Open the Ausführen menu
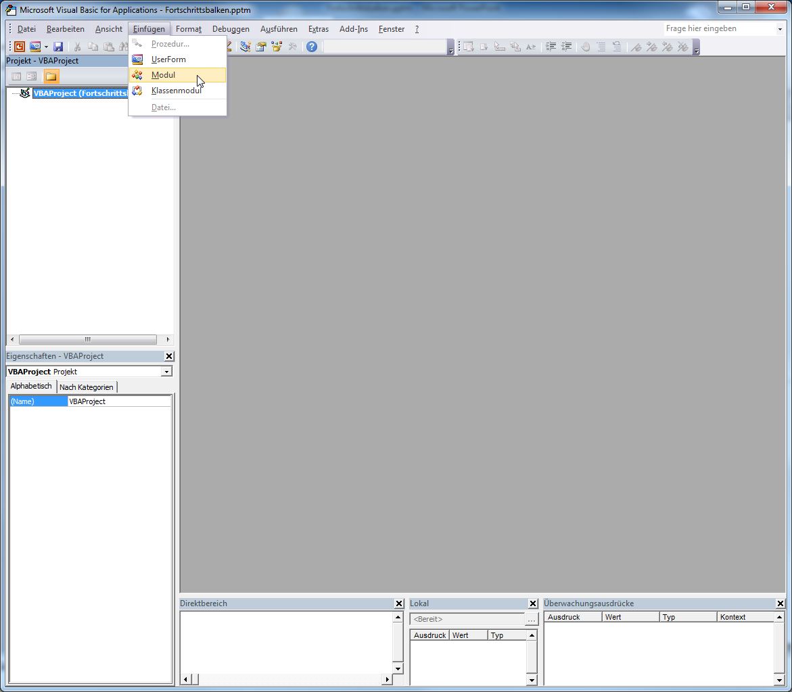The height and width of the screenshot is (692, 792). [279, 29]
